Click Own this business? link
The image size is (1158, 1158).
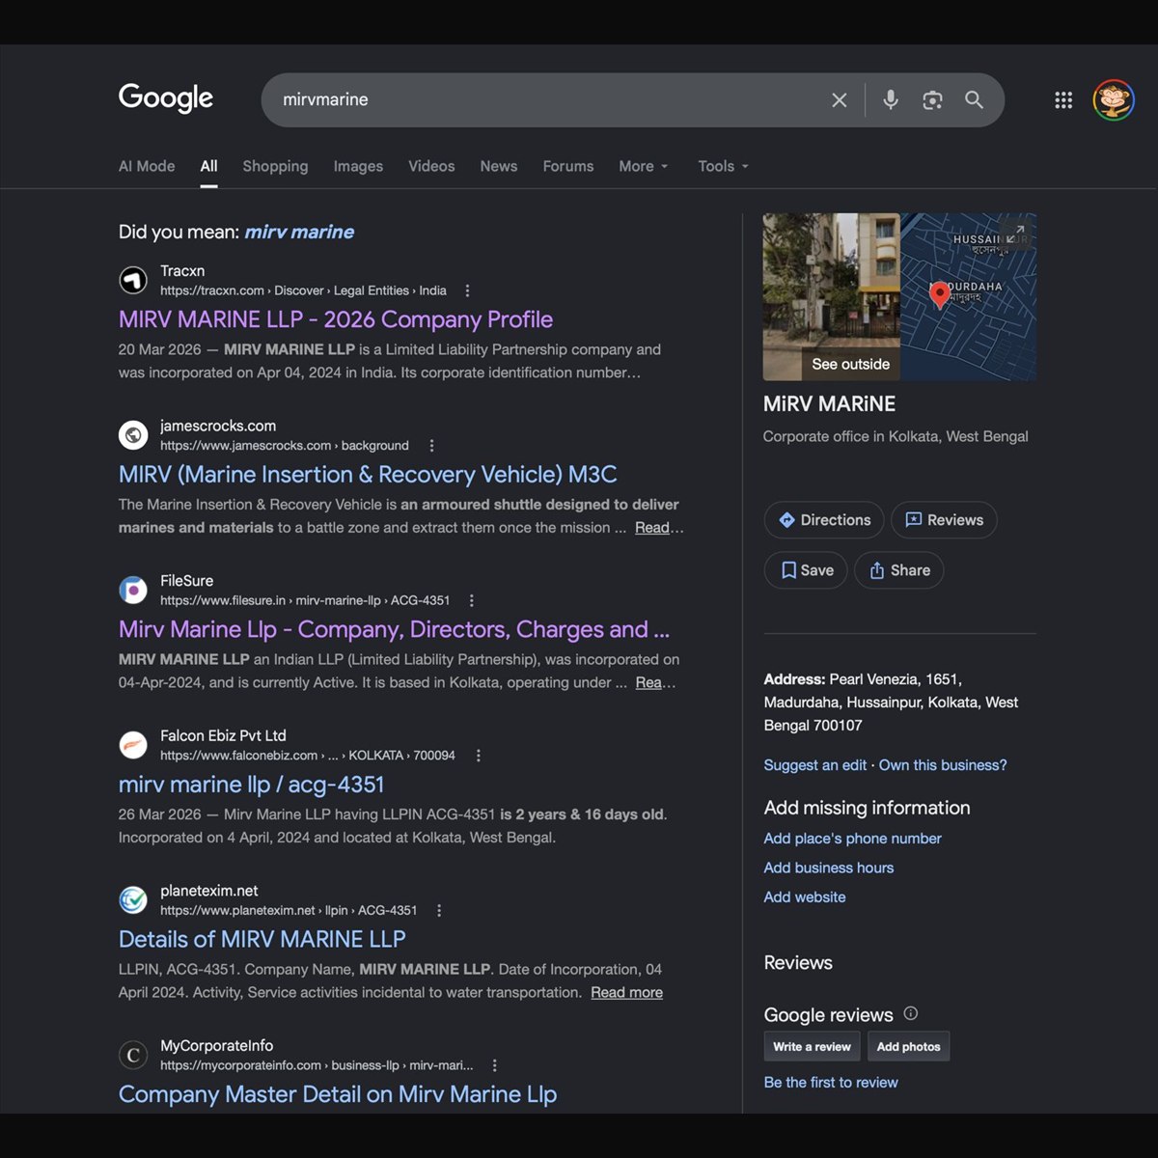(943, 765)
